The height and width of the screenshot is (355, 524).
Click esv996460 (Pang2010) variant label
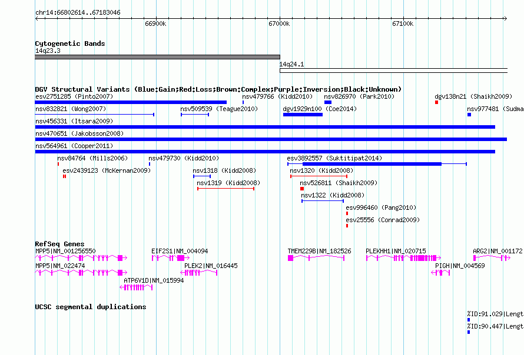[x=381, y=207]
